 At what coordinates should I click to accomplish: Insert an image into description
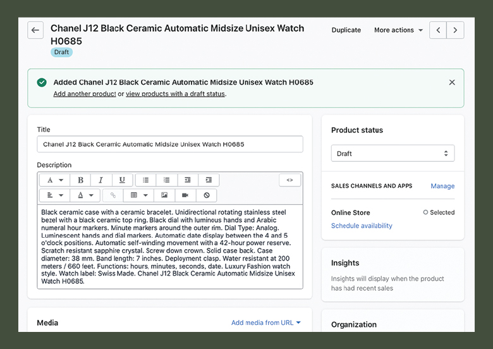tap(164, 195)
